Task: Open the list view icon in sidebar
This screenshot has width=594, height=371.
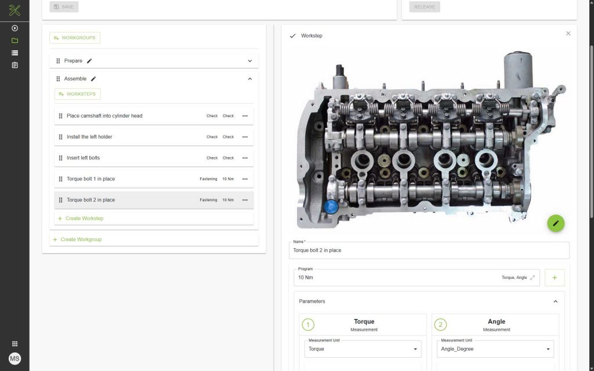Action: [15, 53]
